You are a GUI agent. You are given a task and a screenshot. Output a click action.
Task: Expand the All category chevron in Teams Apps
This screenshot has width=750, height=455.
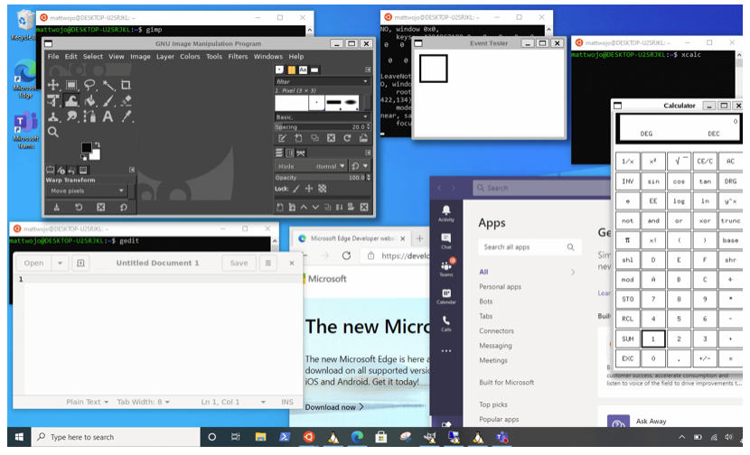[573, 272]
